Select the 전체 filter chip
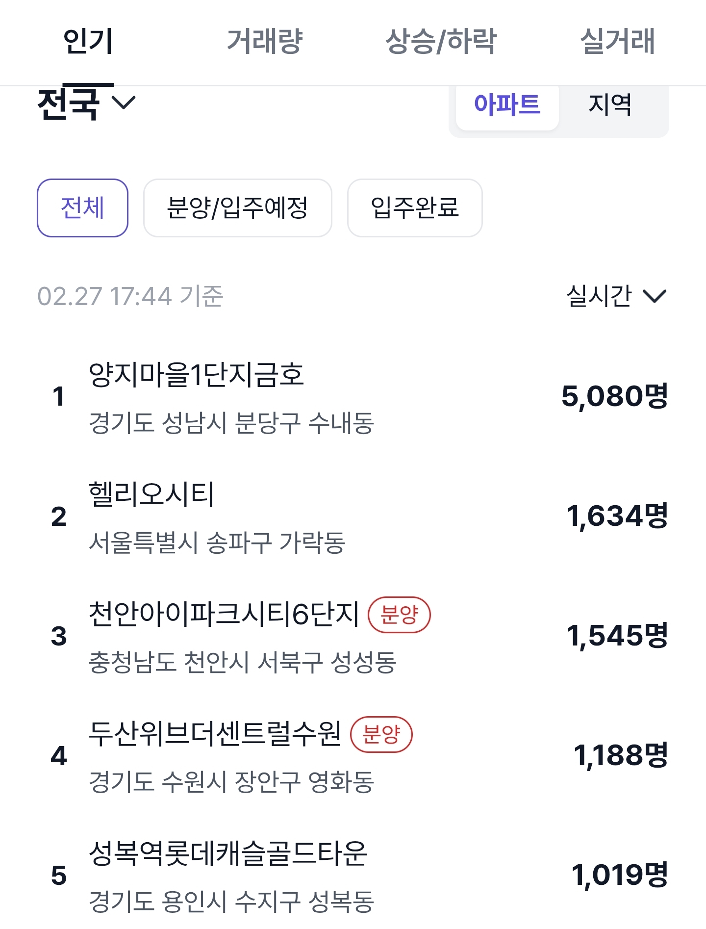Image resolution: width=706 pixels, height=929 pixels. tap(82, 208)
